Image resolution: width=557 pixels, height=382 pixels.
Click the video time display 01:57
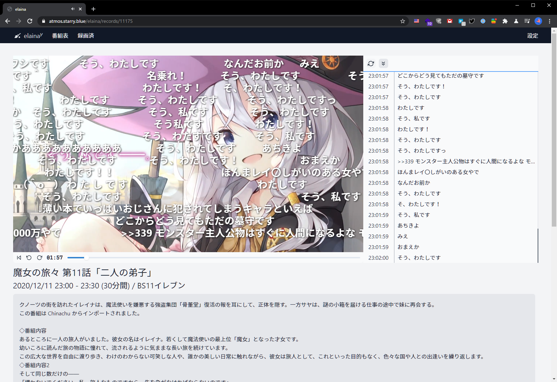(55, 258)
